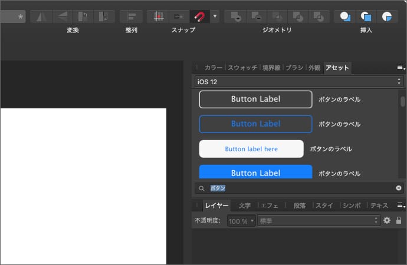The image size is (407, 265).
Task: Click the insert behind selection icon
Action: tap(345, 16)
